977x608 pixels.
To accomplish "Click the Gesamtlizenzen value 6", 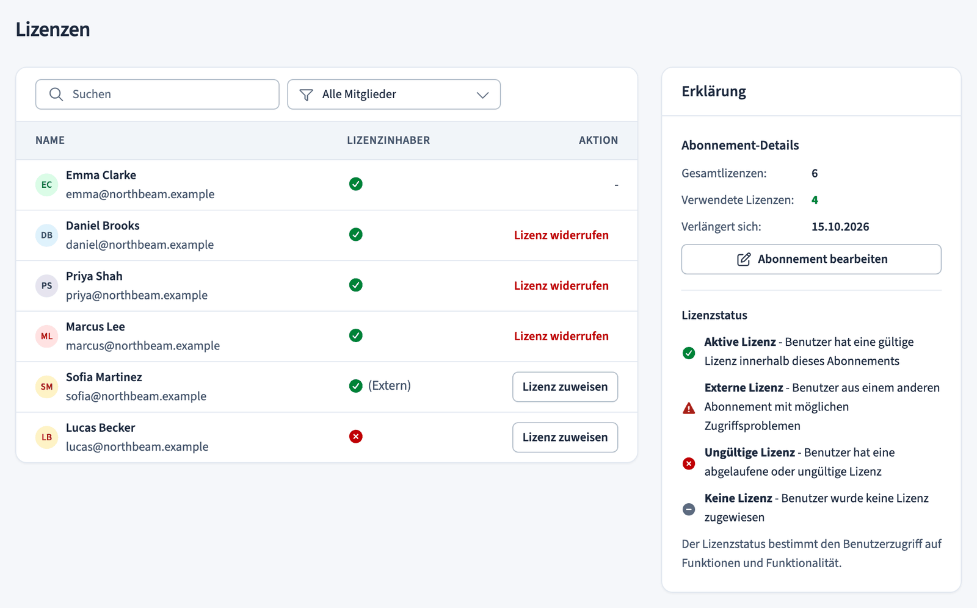I will [815, 173].
